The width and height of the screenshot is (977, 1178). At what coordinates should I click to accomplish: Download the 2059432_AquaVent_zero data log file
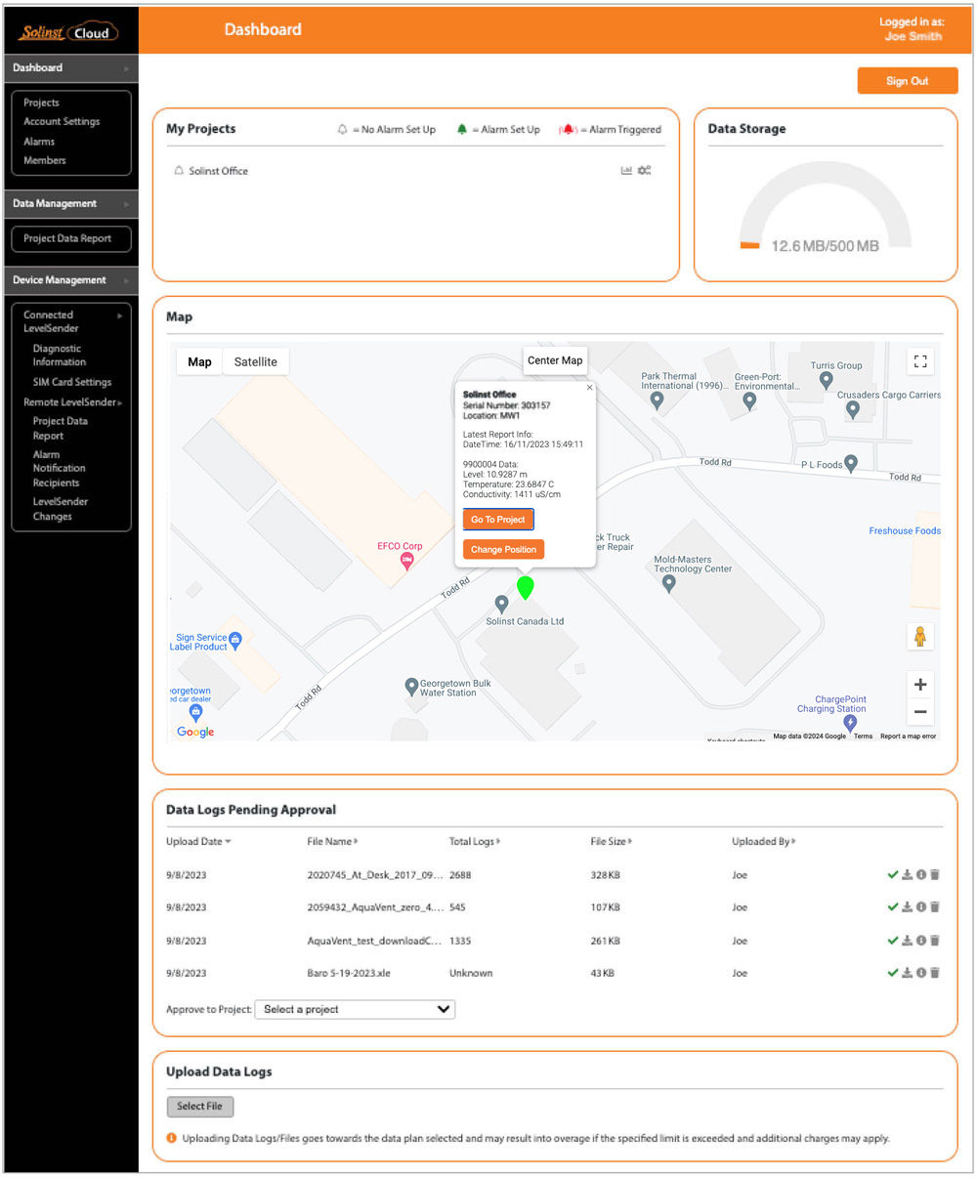907,907
